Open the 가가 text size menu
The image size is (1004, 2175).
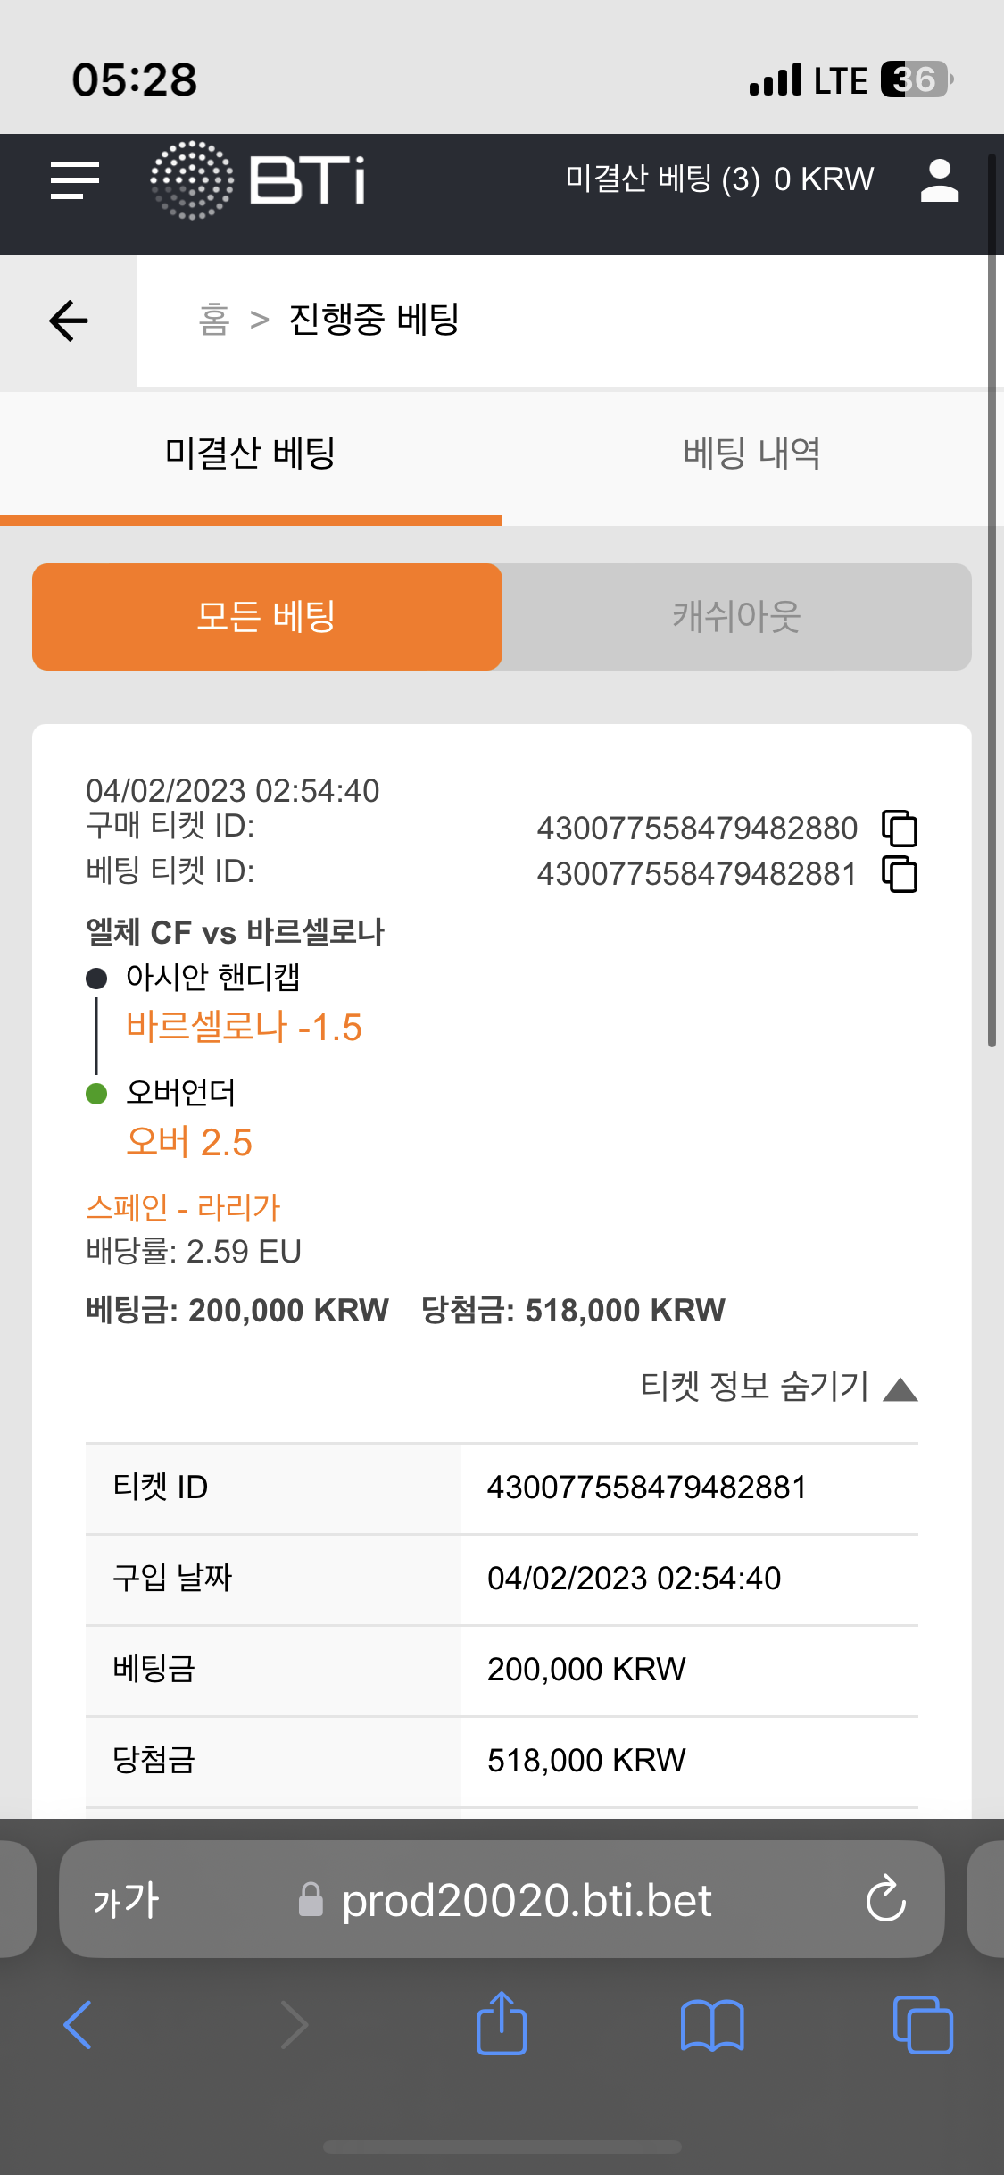[x=126, y=1900]
